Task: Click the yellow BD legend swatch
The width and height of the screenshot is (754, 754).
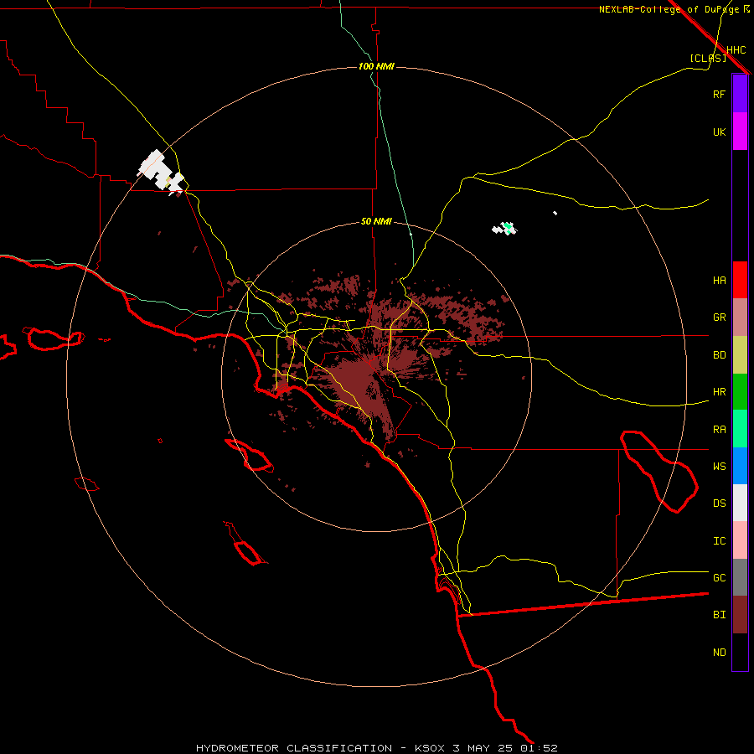Action: click(x=740, y=355)
